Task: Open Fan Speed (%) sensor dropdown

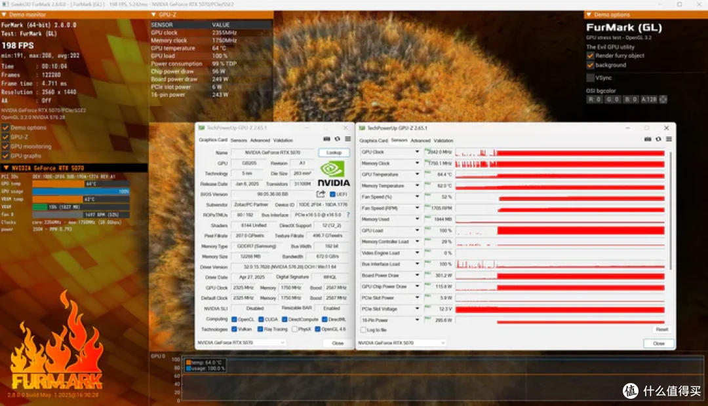Action: (x=417, y=196)
